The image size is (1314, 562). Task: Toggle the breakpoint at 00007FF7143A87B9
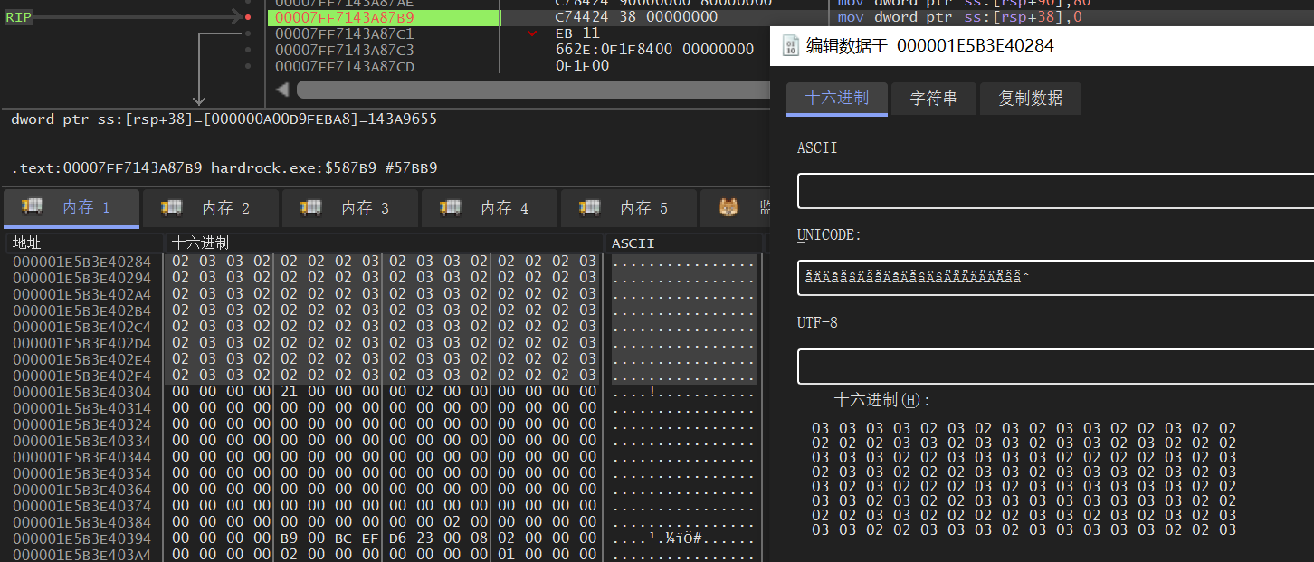click(248, 17)
